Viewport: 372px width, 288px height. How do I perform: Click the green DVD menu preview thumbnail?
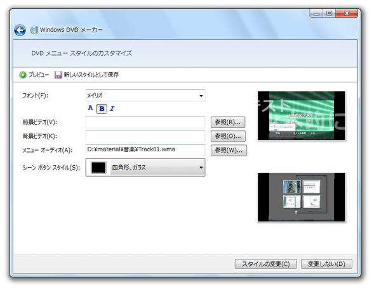click(302, 116)
